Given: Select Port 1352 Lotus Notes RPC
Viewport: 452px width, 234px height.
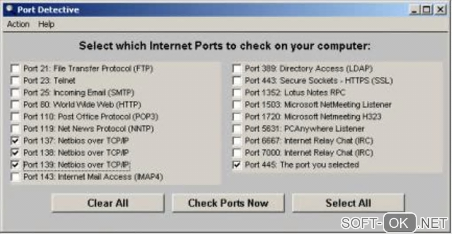Looking at the screenshot, I should [x=237, y=93].
